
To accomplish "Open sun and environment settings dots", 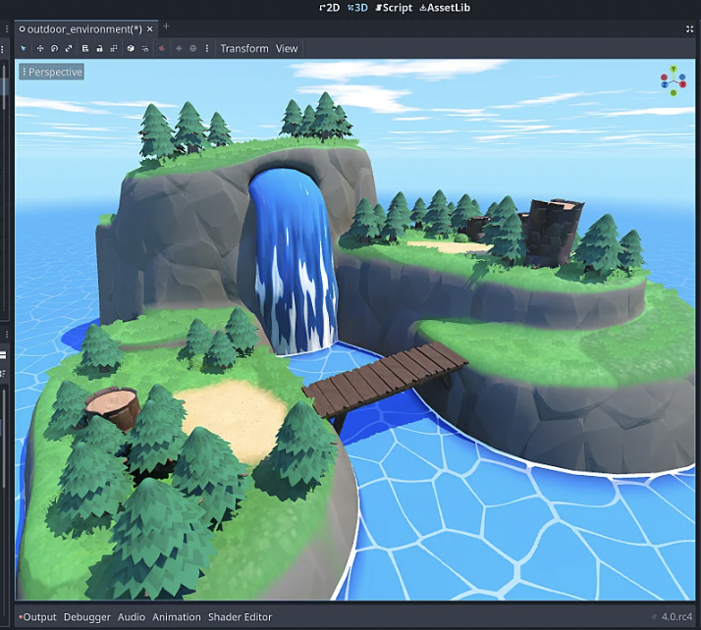I will point(206,48).
